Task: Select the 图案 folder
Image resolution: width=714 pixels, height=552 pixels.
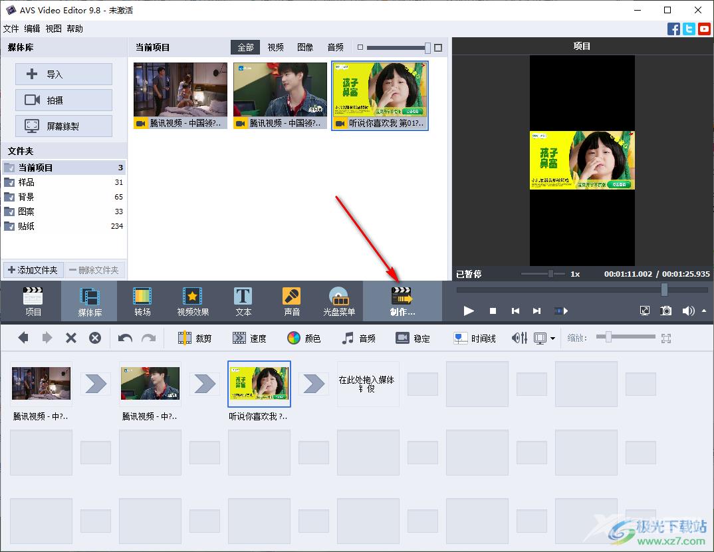Action: (x=64, y=211)
